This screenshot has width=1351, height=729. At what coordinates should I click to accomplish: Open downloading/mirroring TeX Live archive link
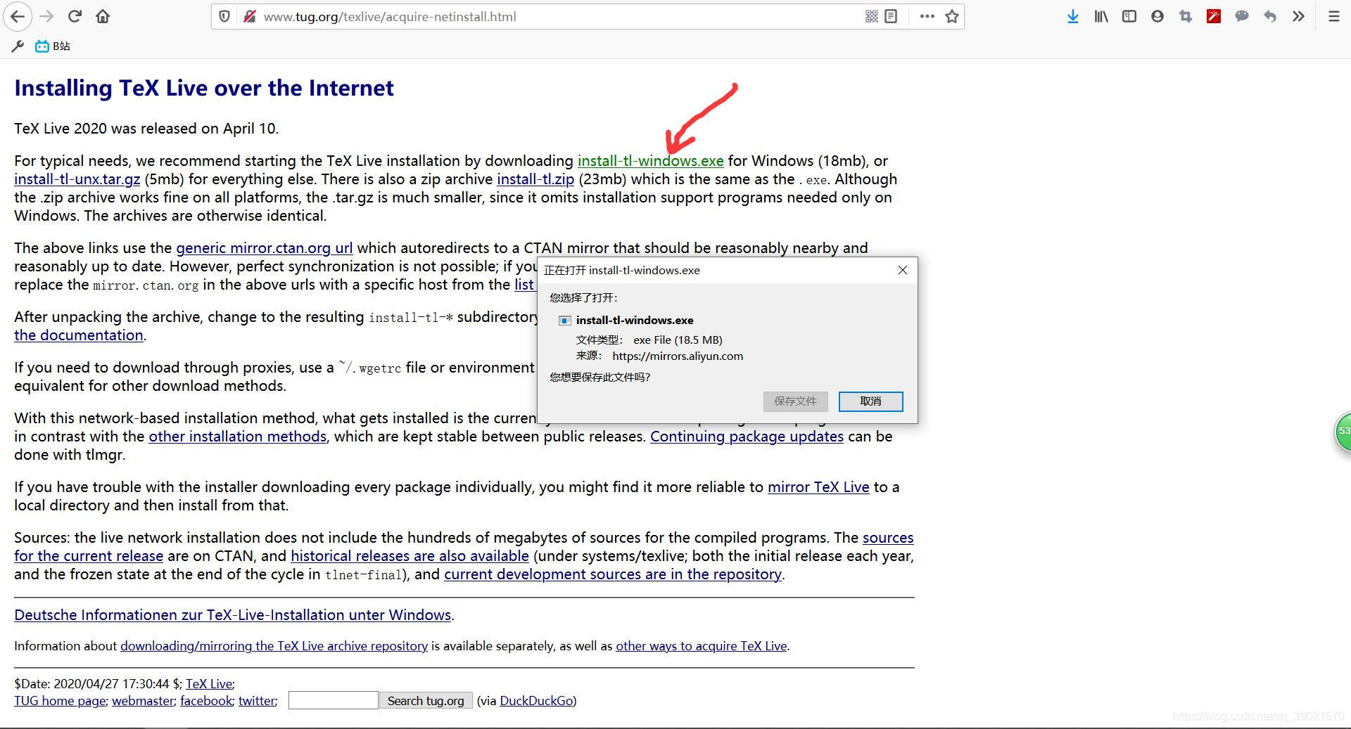click(x=274, y=646)
